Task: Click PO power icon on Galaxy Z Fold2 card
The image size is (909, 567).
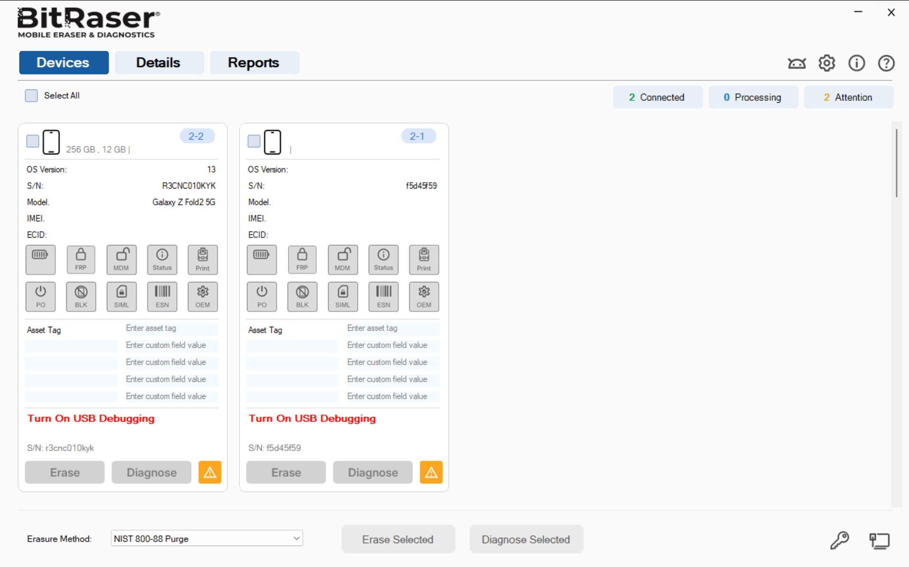Action: [40, 297]
